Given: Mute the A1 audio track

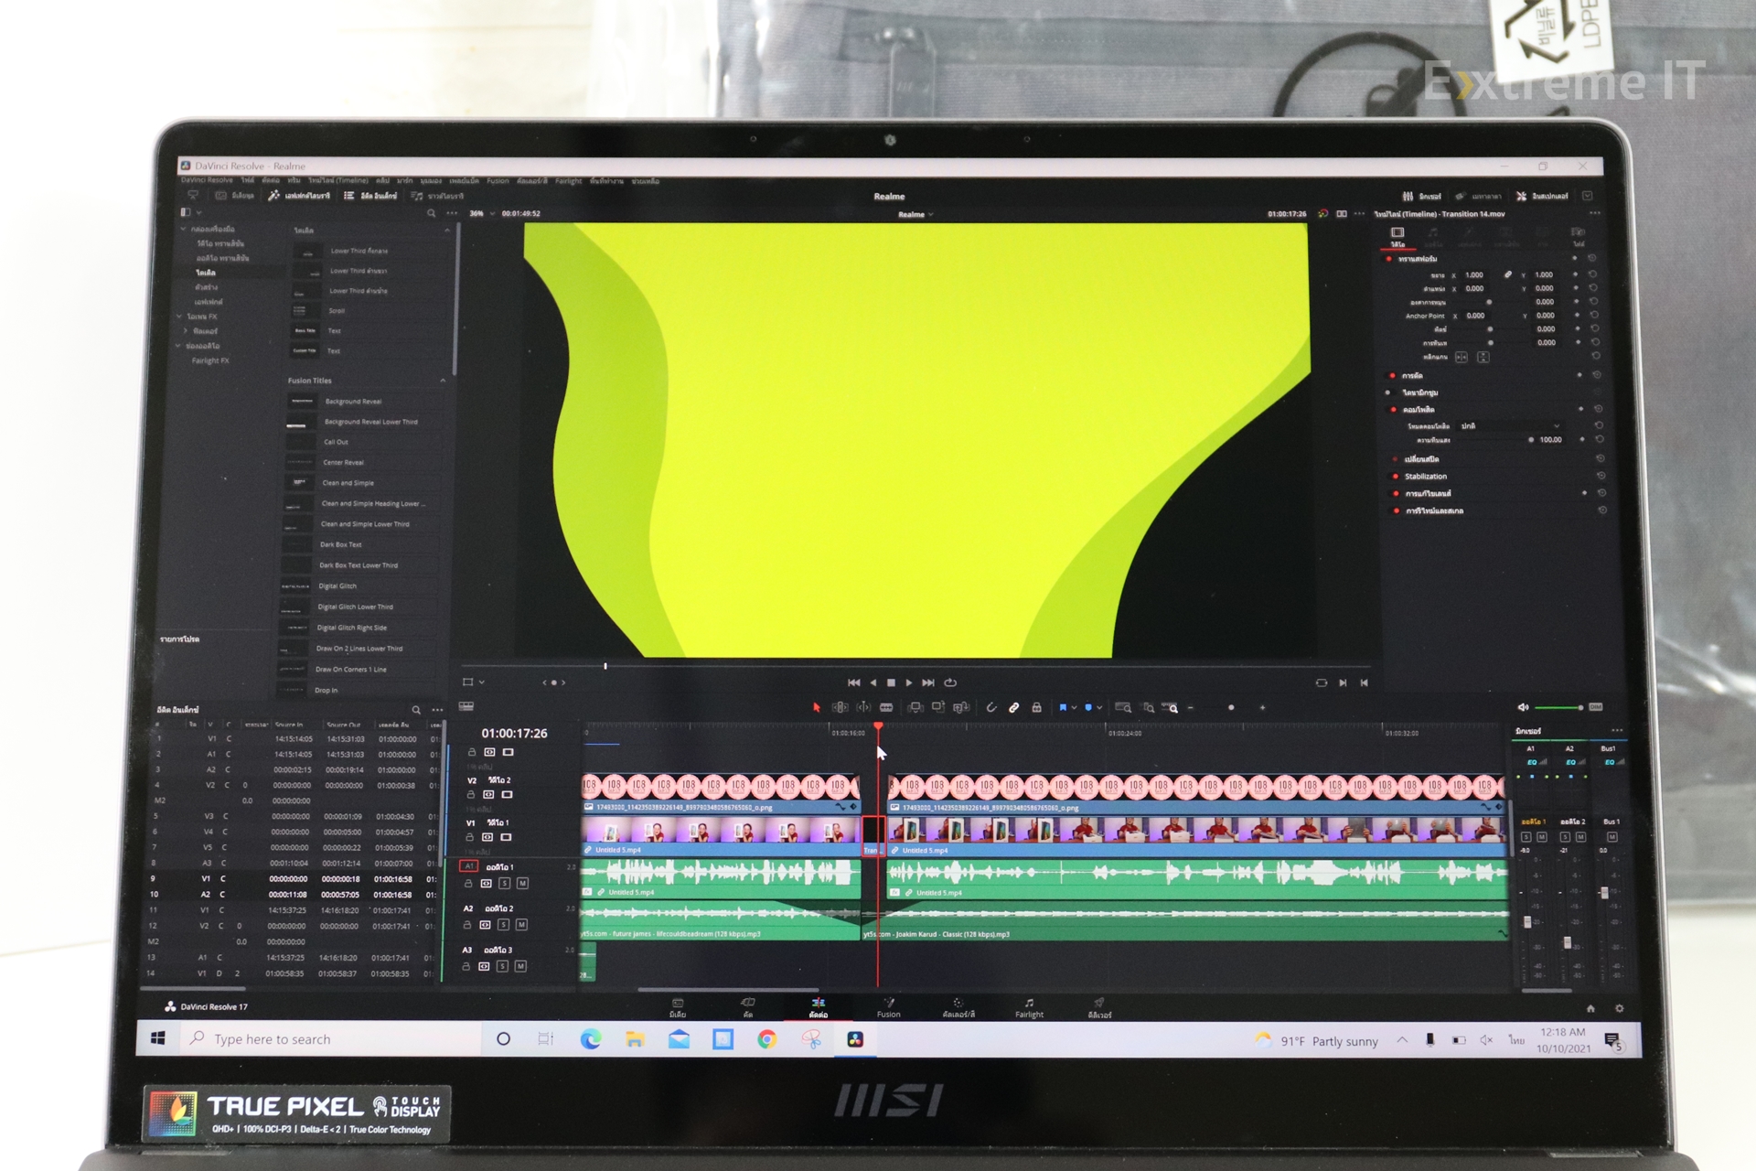Looking at the screenshot, I should (x=522, y=883).
